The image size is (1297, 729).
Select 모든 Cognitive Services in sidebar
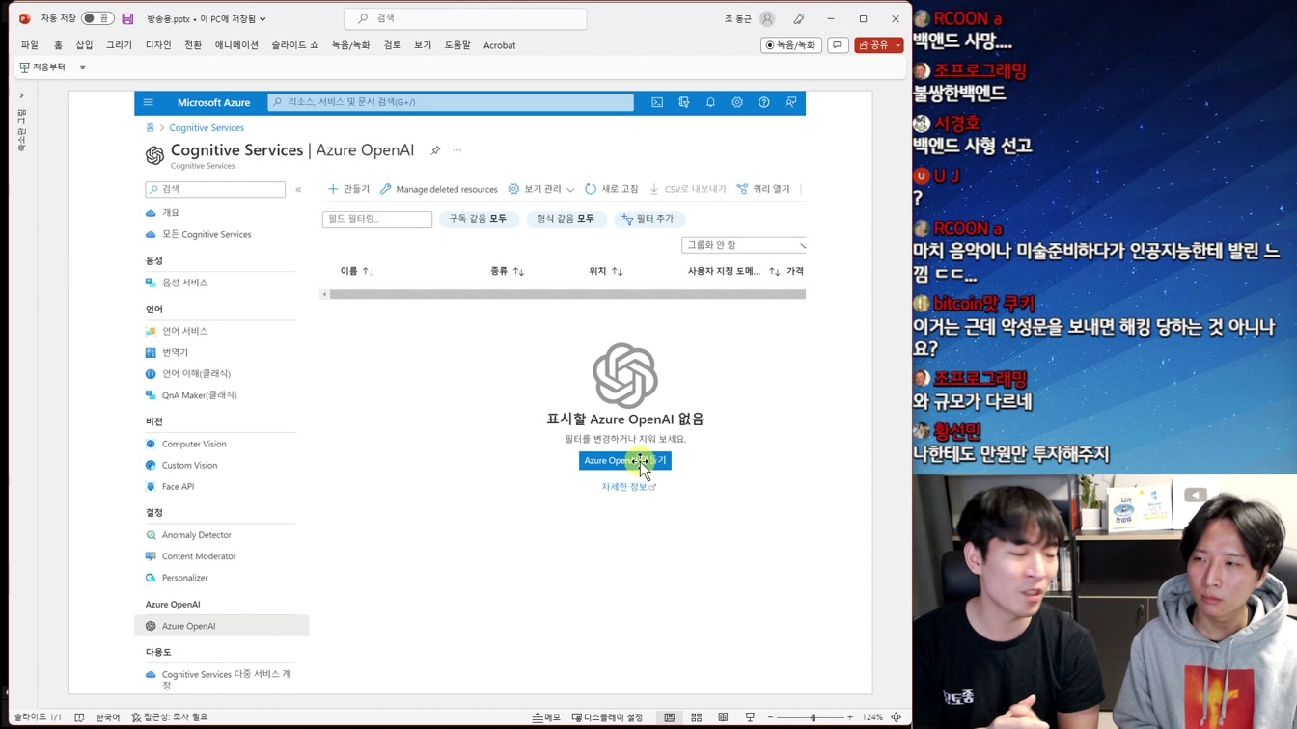pos(207,234)
